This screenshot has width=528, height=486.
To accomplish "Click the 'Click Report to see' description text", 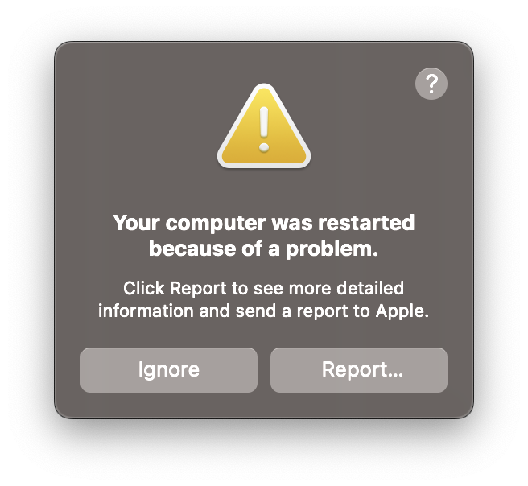I will point(264,299).
